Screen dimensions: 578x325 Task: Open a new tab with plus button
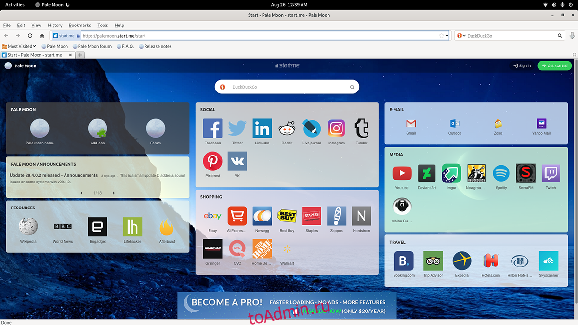pos(80,55)
